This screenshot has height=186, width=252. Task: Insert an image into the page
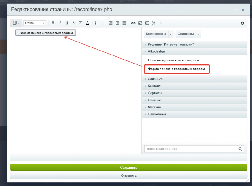[x=140, y=23]
